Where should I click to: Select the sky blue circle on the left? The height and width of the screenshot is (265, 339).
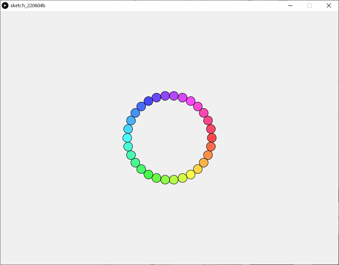tap(131, 120)
